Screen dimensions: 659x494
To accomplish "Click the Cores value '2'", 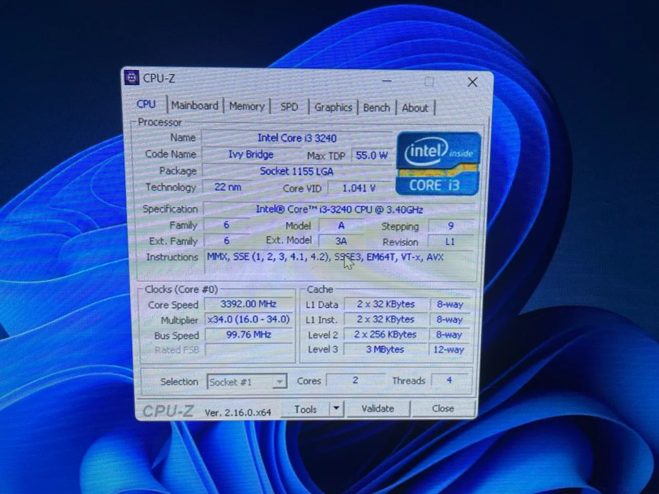I will (x=355, y=380).
